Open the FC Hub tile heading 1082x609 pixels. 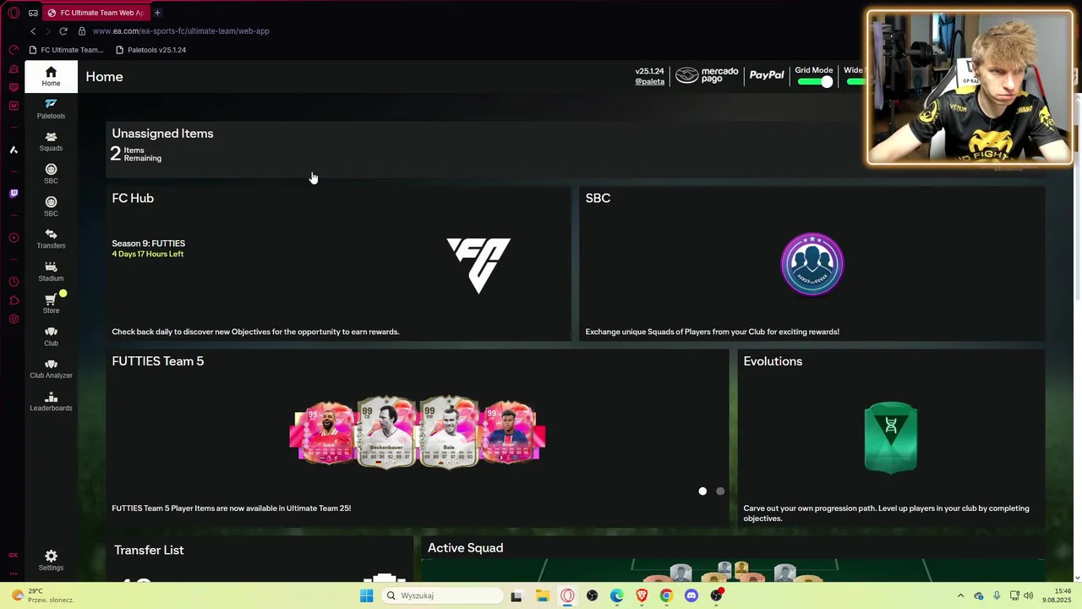click(133, 198)
